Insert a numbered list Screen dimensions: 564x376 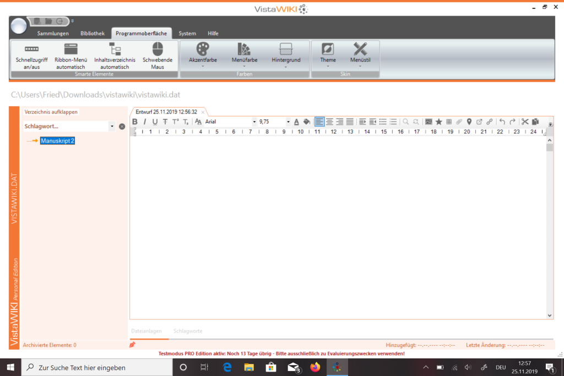tap(393, 122)
